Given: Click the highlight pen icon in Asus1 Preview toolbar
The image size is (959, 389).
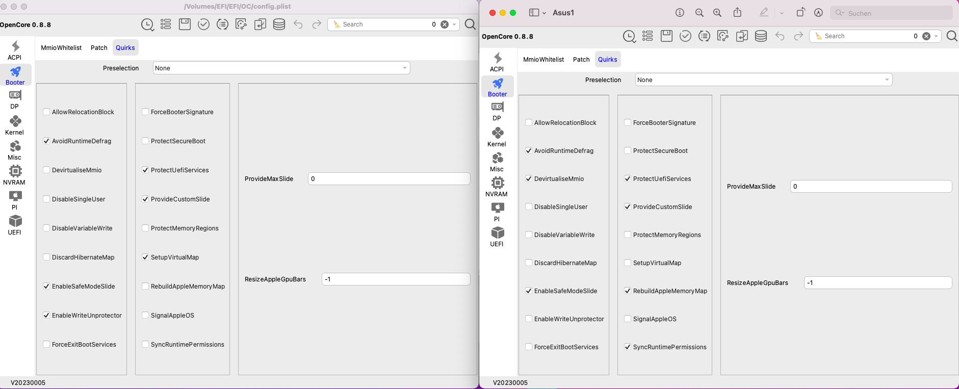Looking at the screenshot, I should click(x=764, y=13).
